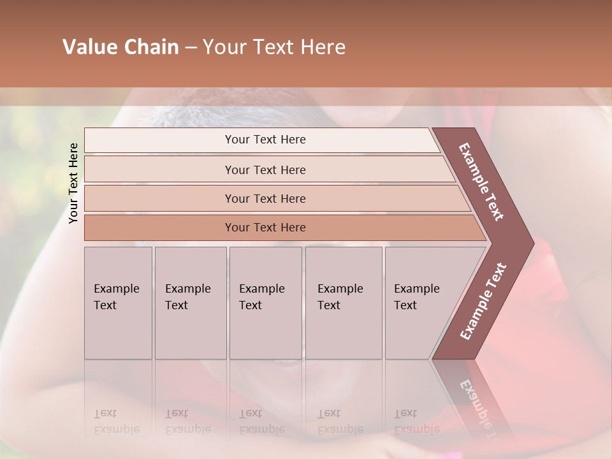Click the lower chevron arm "Example Text"
The image size is (612, 459).
click(483, 301)
